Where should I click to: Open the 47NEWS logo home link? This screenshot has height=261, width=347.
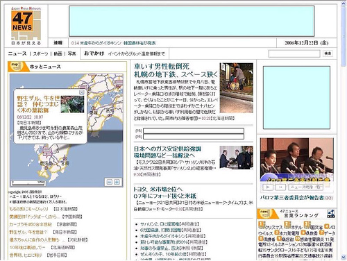click(x=26, y=25)
